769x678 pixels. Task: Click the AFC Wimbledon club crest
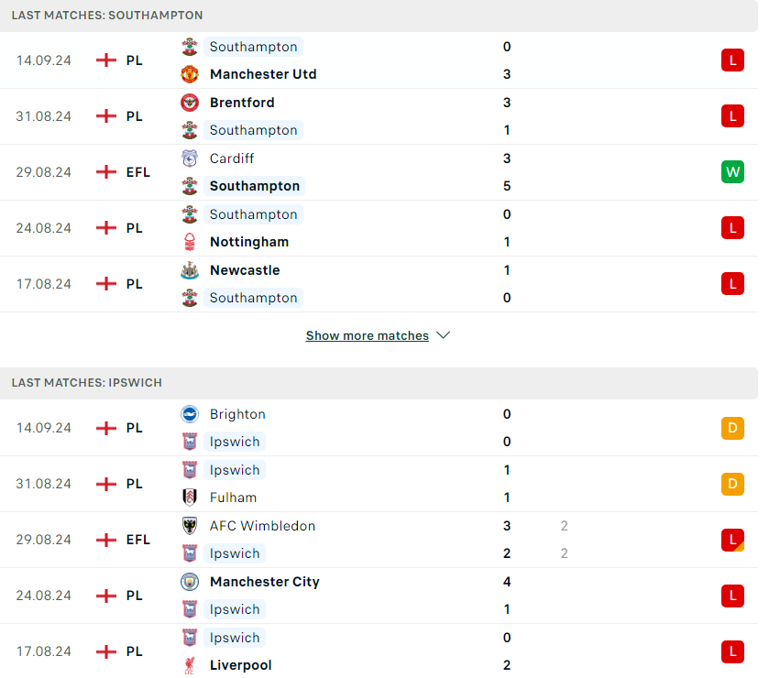pyautogui.click(x=190, y=526)
